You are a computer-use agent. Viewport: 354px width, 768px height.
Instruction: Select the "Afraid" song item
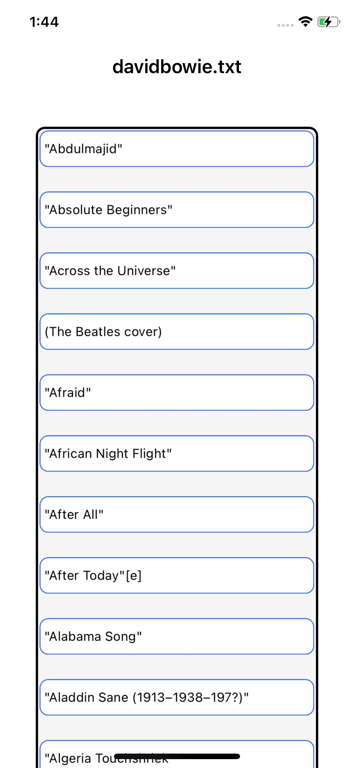177,393
